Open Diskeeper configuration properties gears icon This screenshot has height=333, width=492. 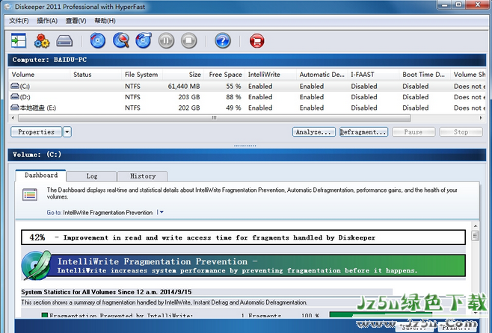(x=42, y=41)
